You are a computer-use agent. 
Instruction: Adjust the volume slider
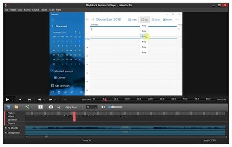point(115,107)
